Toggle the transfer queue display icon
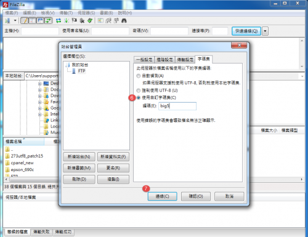This screenshot has height=237, width=308. (48, 21)
